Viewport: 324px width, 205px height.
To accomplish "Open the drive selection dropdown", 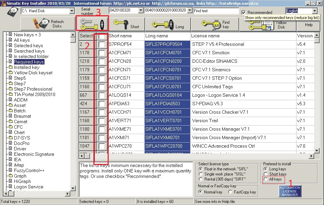I will click(72, 11).
